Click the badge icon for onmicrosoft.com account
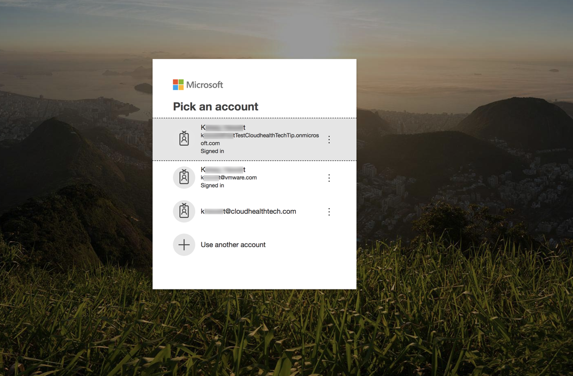573x376 pixels. click(184, 139)
